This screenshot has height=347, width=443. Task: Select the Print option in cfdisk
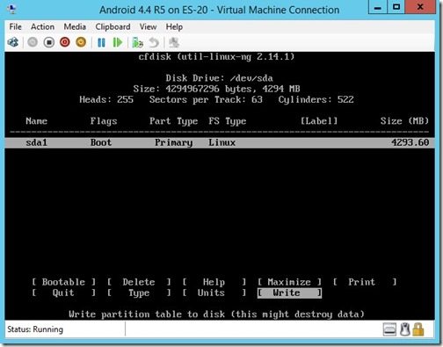pos(365,282)
